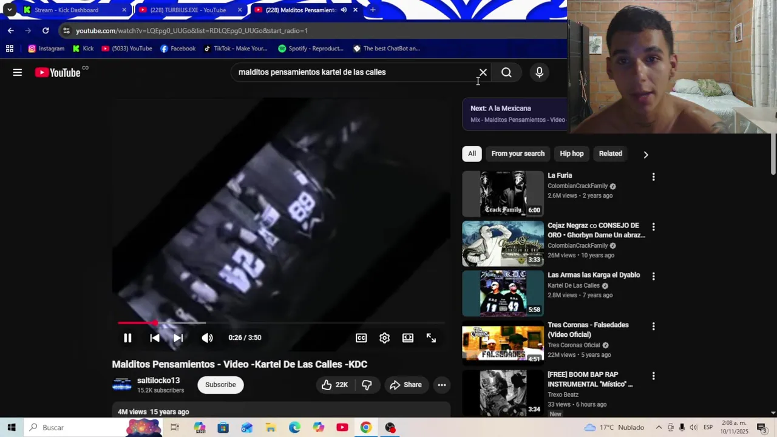Click the browser address bar URL
Image resolution: width=777 pixels, height=437 pixels.
(192, 30)
